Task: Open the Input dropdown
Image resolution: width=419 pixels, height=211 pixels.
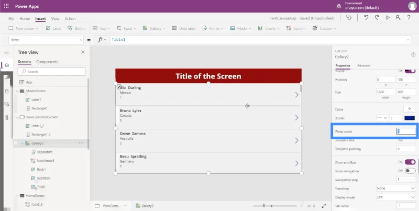Action: [x=126, y=28]
